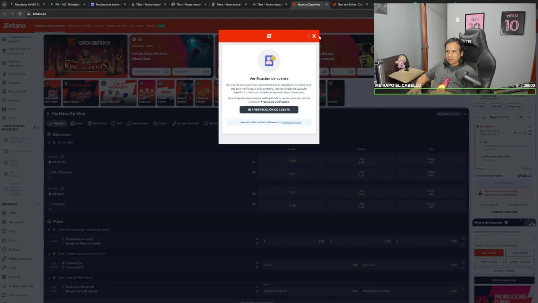Screen dimensions: 538x303
Task: Select the Fútbol filter in Partidos En Vivo
Action: 77,123
